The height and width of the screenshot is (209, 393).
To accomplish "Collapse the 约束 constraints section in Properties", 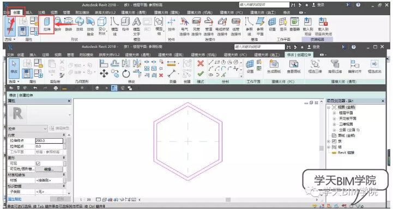I will pos(64,135).
